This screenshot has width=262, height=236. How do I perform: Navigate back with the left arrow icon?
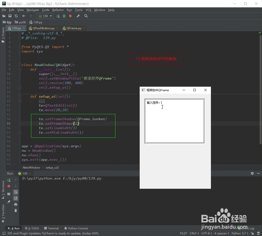24,16
